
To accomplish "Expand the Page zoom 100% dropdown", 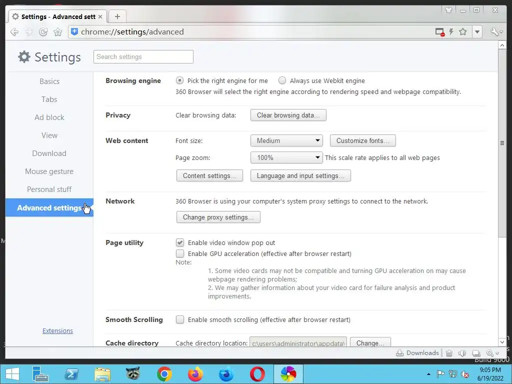I will pyautogui.click(x=286, y=157).
